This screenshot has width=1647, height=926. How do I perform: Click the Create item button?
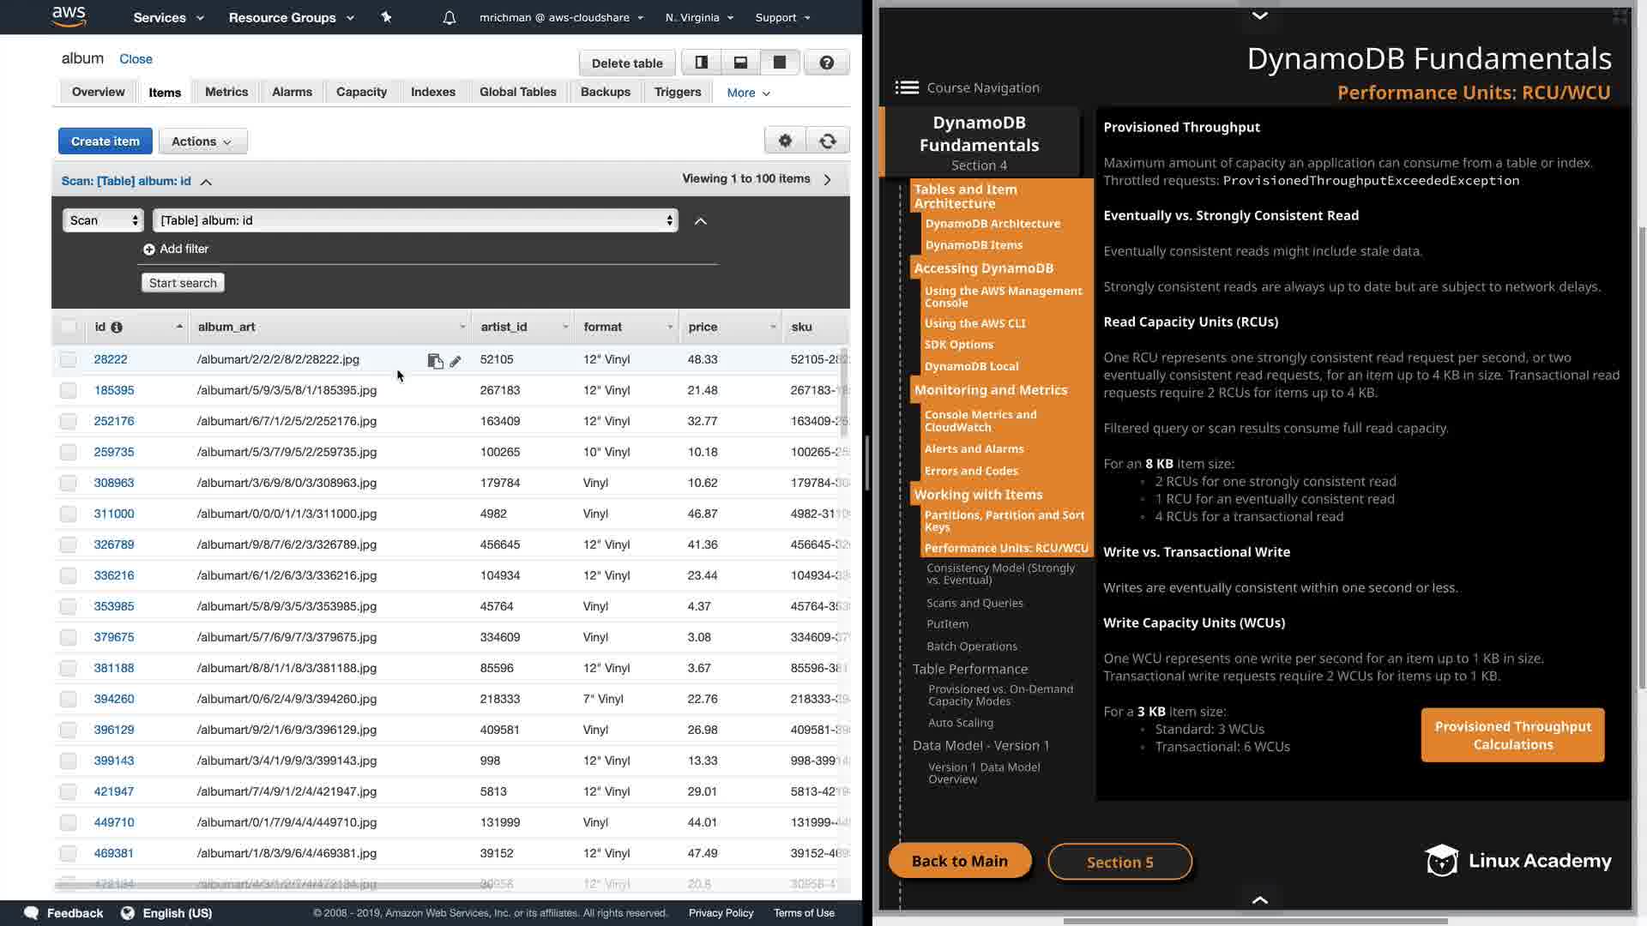point(105,141)
